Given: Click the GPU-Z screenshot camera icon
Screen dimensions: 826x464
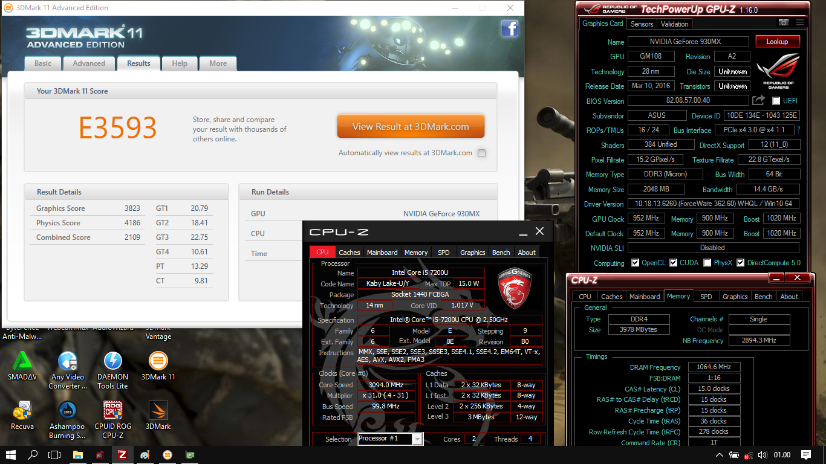Looking at the screenshot, I should pyautogui.click(x=783, y=22).
